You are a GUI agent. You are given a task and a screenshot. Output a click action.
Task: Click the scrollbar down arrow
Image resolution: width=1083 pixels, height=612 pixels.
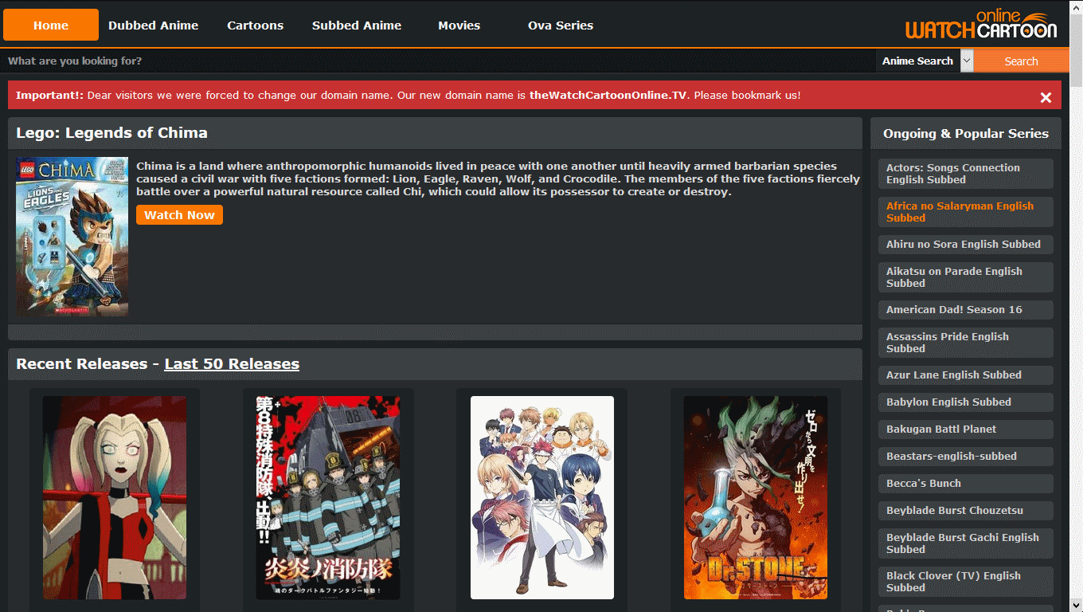click(x=1076, y=605)
